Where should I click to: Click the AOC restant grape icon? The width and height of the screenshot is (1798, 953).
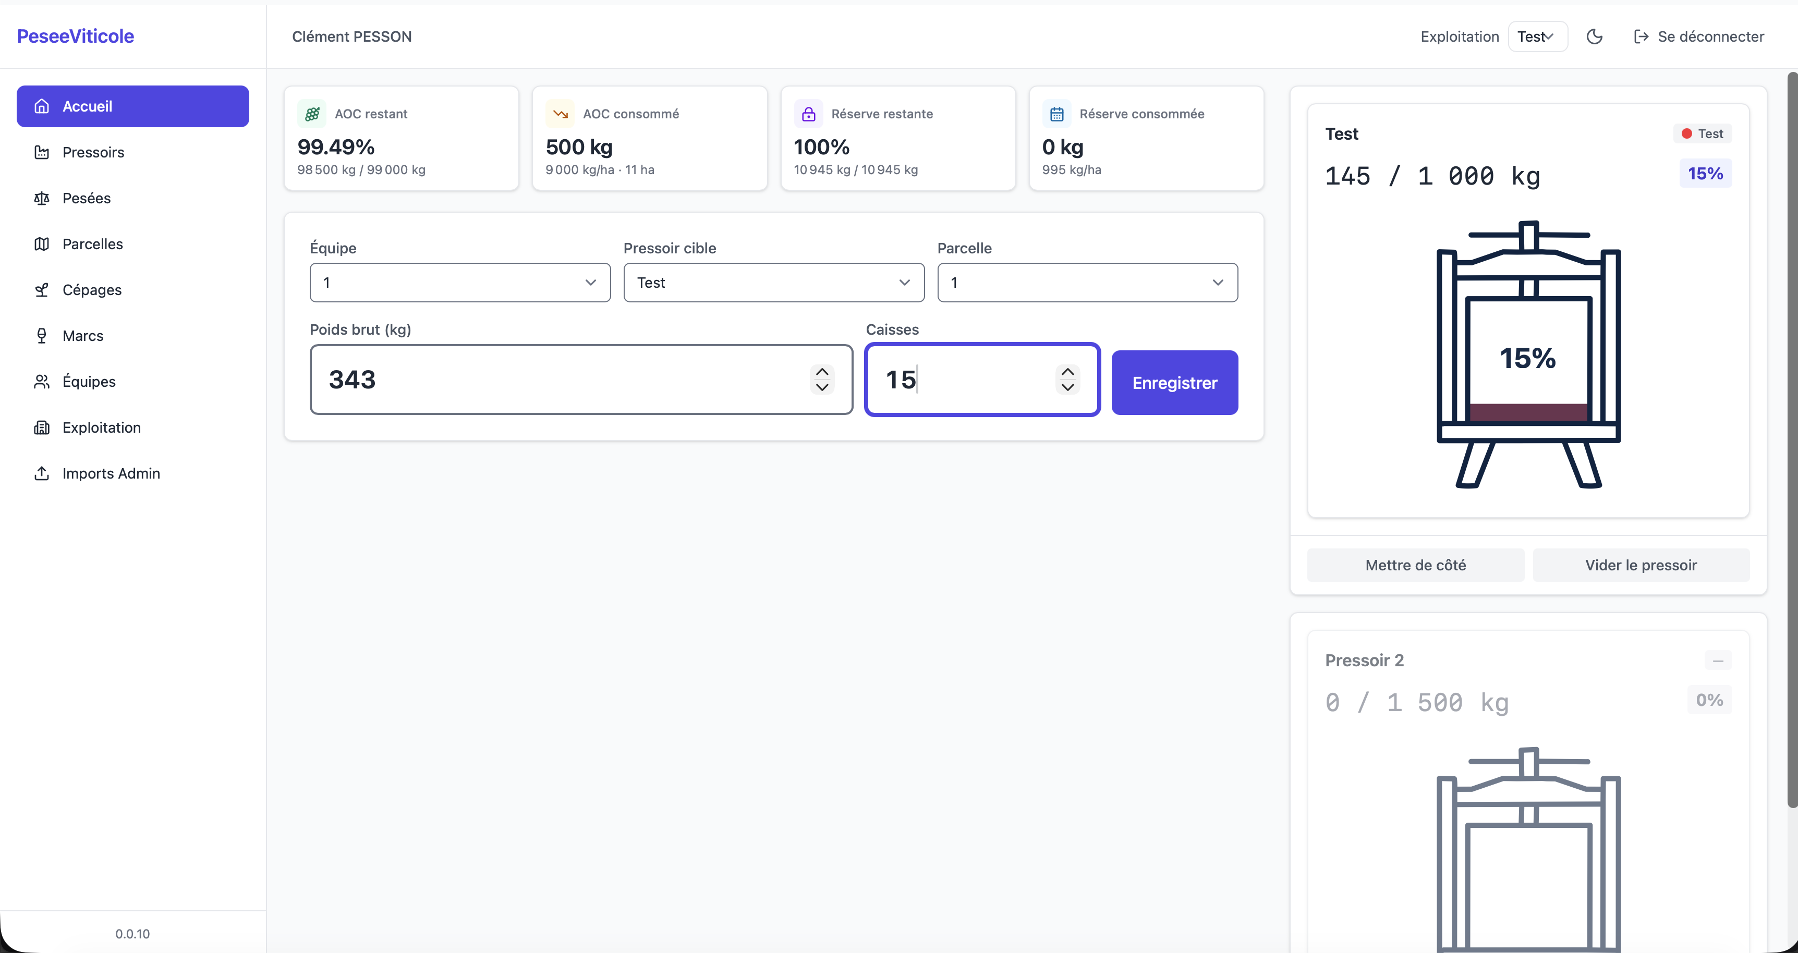click(x=312, y=114)
